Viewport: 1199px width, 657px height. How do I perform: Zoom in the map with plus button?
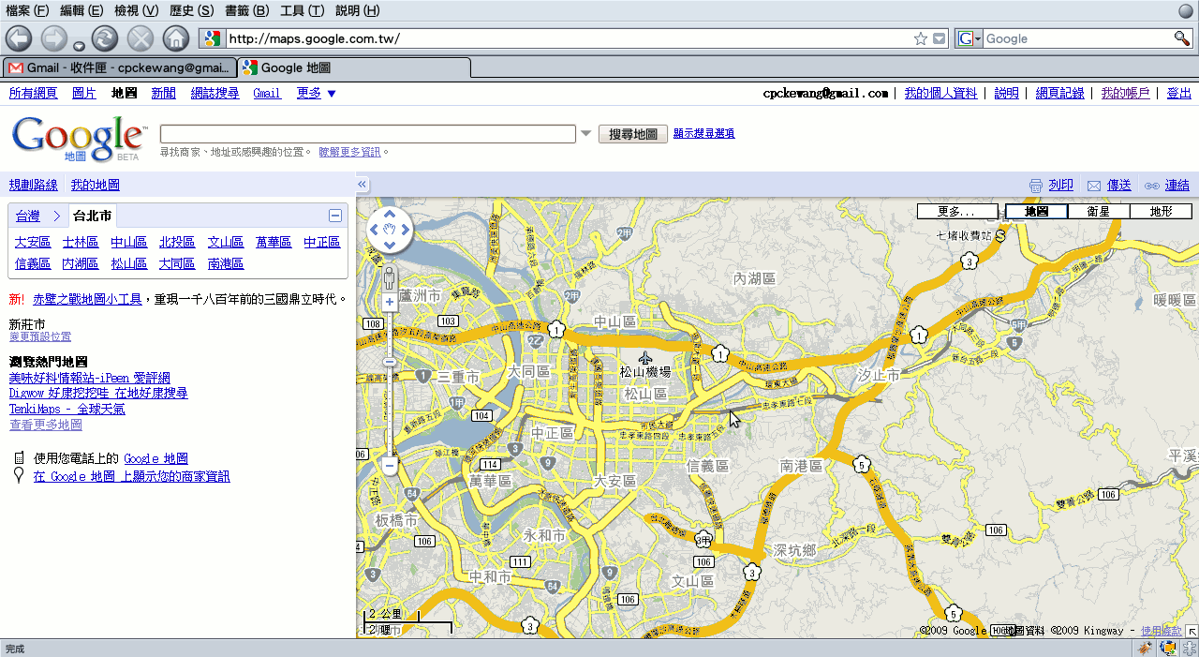coord(390,302)
